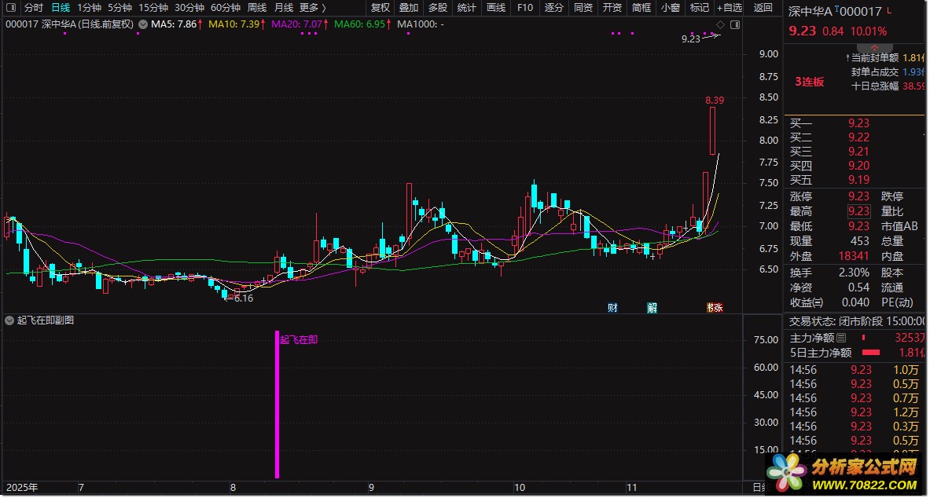The image size is (930, 498).
Task: Switch to 月线 monthly period
Action: coord(284,8)
